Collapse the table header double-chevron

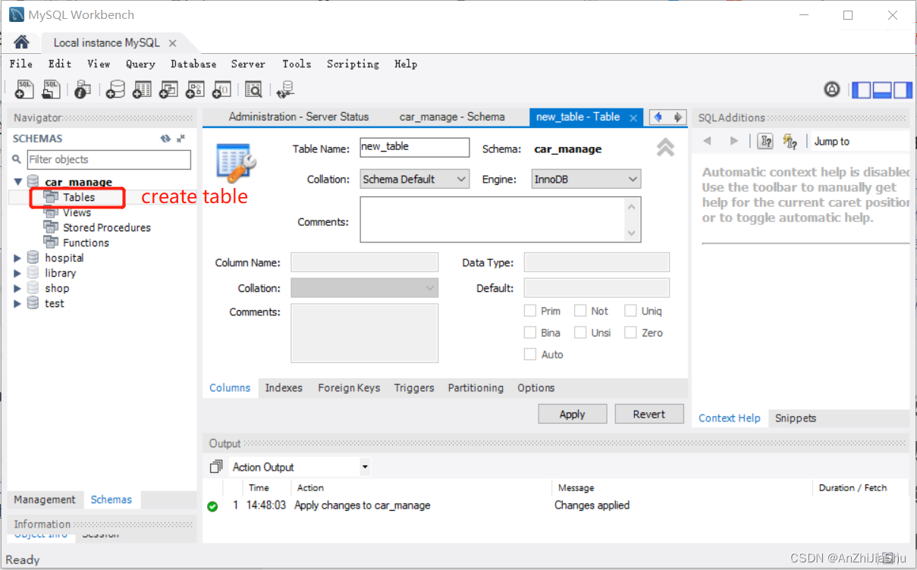(665, 147)
